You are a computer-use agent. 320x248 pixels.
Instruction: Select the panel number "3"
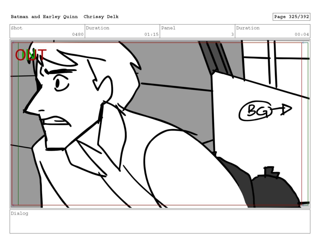click(232, 34)
